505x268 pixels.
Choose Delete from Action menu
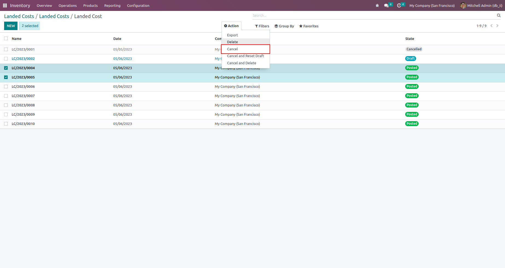tap(246, 42)
